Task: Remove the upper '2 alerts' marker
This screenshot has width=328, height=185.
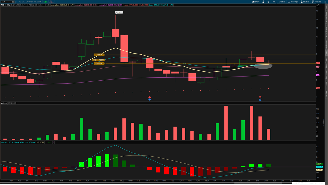Action: 102,55
